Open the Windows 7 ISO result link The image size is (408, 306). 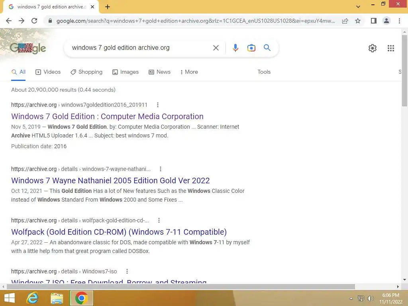click(x=109, y=282)
